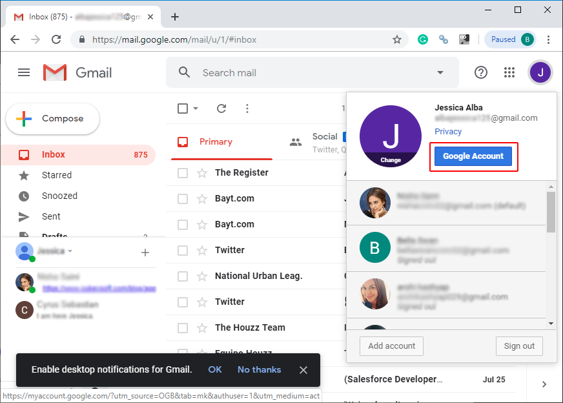Image resolution: width=563 pixels, height=403 pixels.
Task: Click the address bar URL
Action: 174,39
